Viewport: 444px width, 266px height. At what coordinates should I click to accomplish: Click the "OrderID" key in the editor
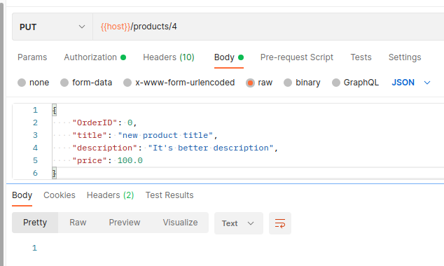(x=95, y=122)
